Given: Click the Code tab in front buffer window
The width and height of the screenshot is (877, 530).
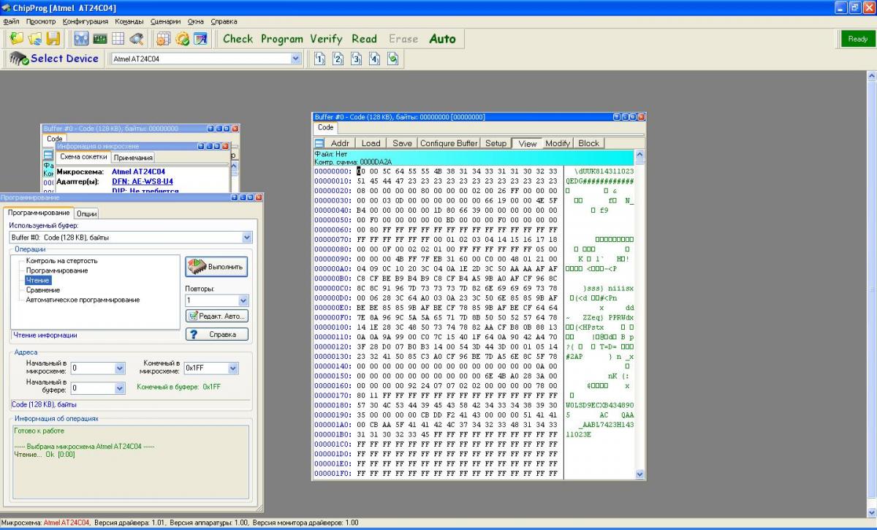Looking at the screenshot, I should coord(325,127).
